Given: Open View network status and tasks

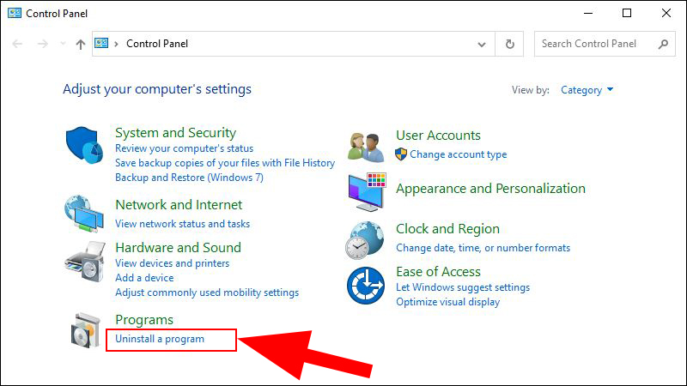Looking at the screenshot, I should (182, 224).
